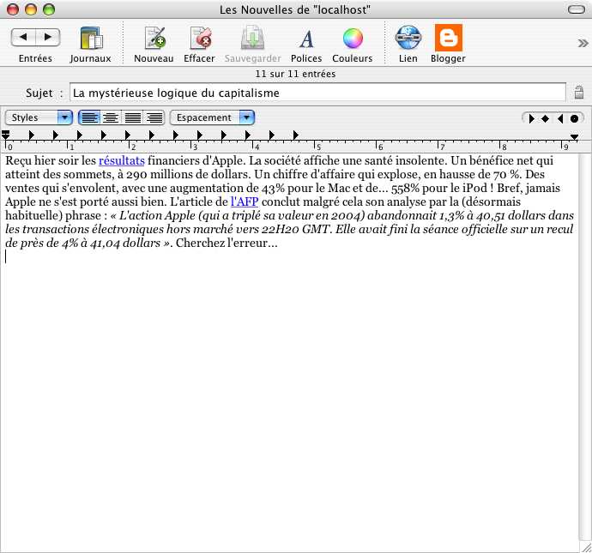Close the window with the red button

click(x=13, y=9)
